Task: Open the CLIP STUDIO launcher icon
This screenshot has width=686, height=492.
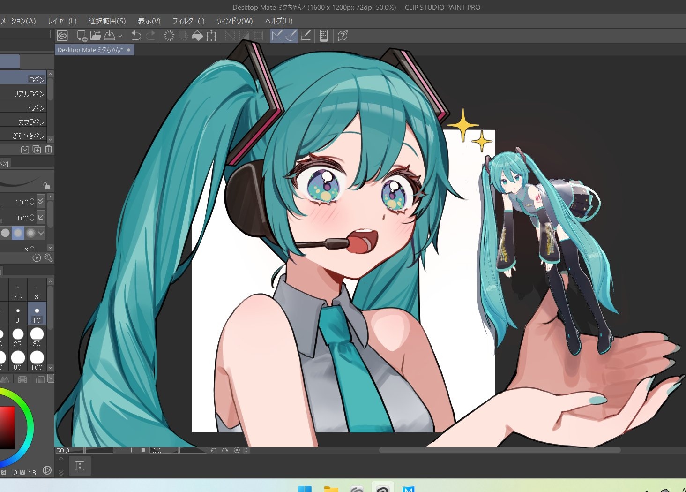Action: point(62,36)
